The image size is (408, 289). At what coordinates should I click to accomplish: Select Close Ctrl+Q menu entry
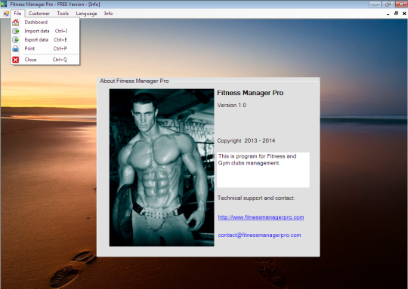pyautogui.click(x=45, y=60)
